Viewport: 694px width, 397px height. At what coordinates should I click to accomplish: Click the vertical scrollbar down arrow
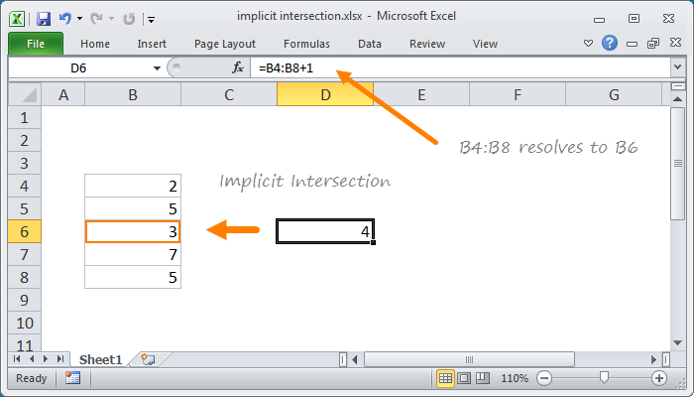(x=677, y=342)
